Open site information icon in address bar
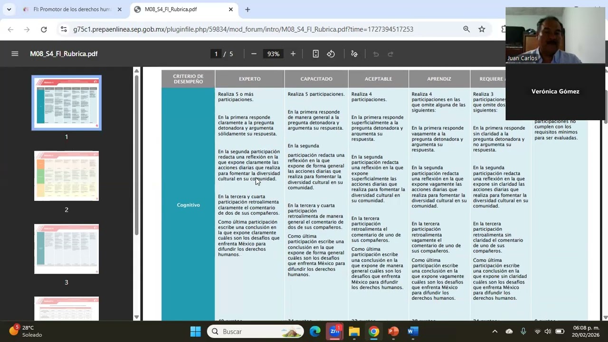 [x=64, y=29]
